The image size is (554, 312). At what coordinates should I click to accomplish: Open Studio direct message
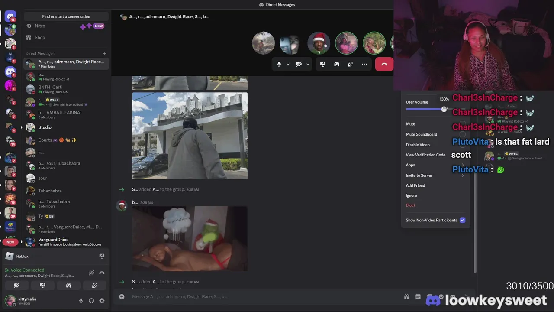point(66,127)
